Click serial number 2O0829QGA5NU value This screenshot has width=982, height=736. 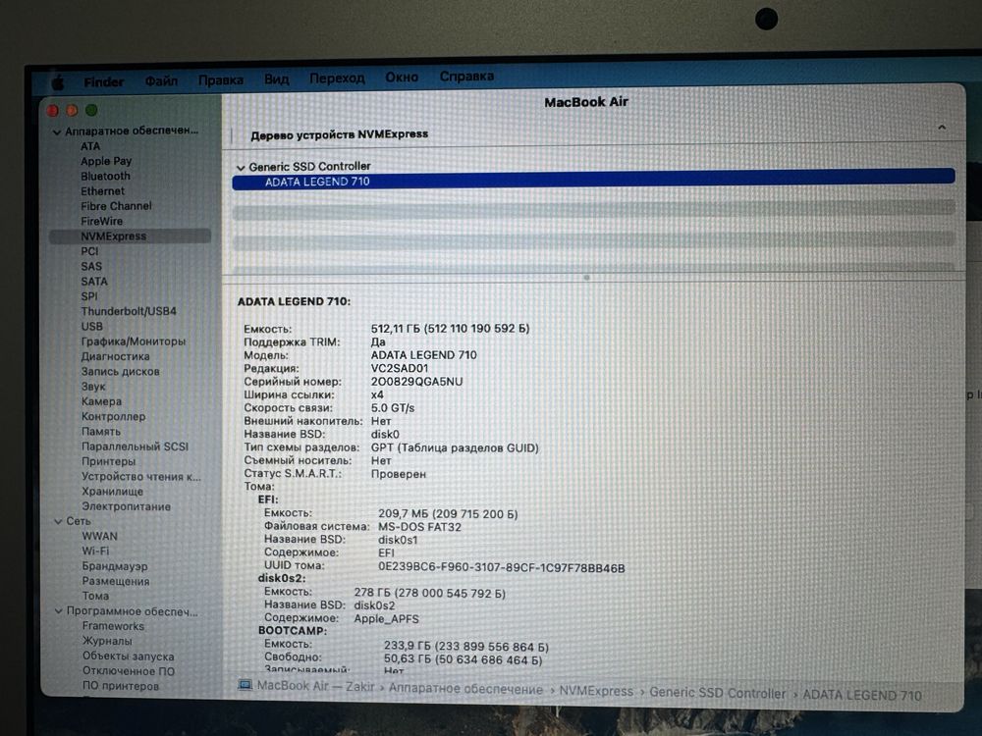pyautogui.click(x=416, y=382)
